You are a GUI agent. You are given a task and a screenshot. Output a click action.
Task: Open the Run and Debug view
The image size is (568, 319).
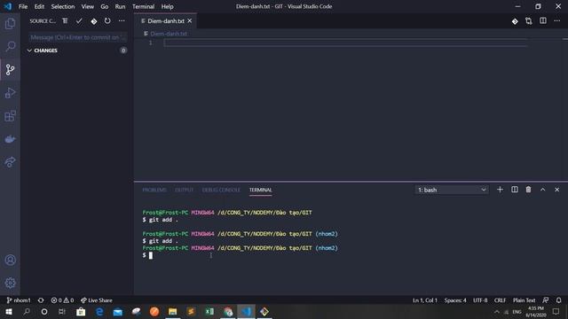click(x=10, y=93)
